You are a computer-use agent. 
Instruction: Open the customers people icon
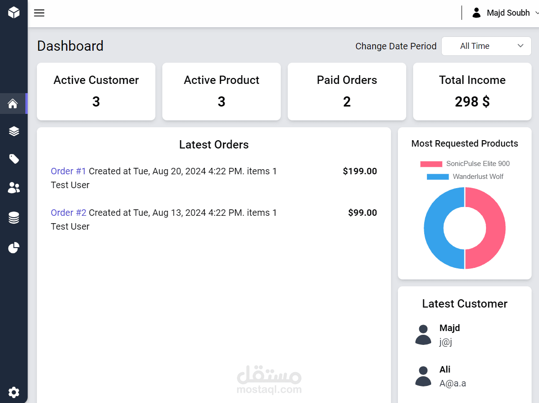(x=14, y=188)
